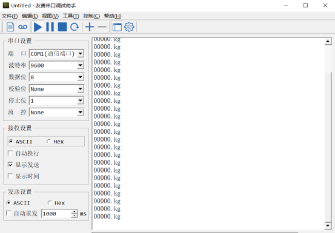The height and width of the screenshot is (233, 335).
Task: Enable the 自动换行 checkbox
Action: (10, 153)
